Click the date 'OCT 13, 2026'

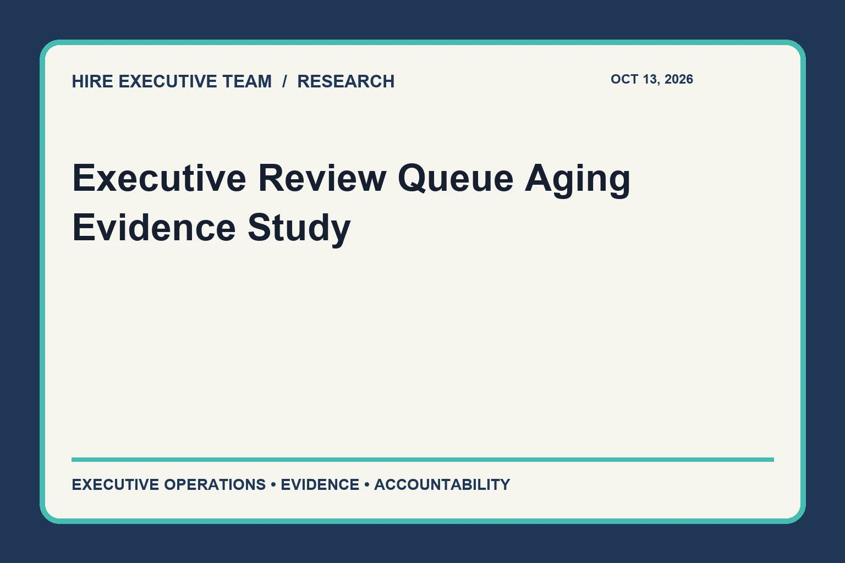tap(652, 79)
